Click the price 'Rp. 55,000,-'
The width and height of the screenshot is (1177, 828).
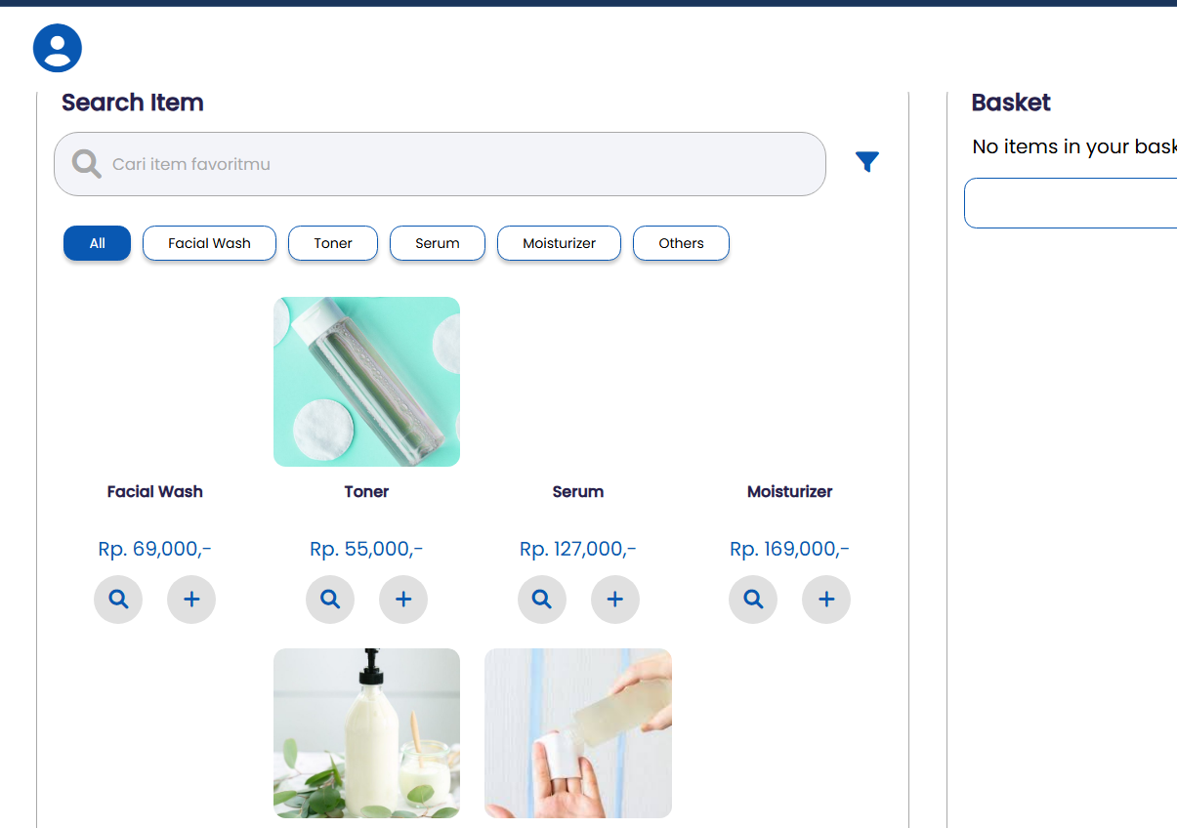point(366,549)
